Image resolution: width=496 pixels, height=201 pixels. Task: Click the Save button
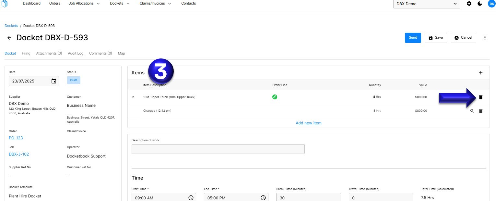click(436, 38)
